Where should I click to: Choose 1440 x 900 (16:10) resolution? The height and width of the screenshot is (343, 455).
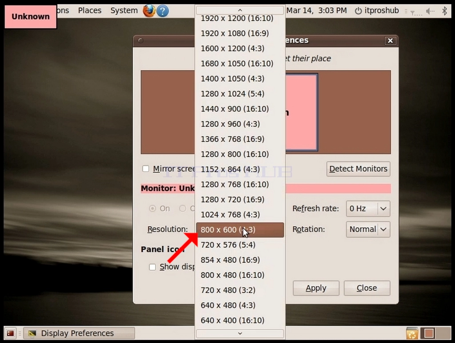[x=240, y=109]
